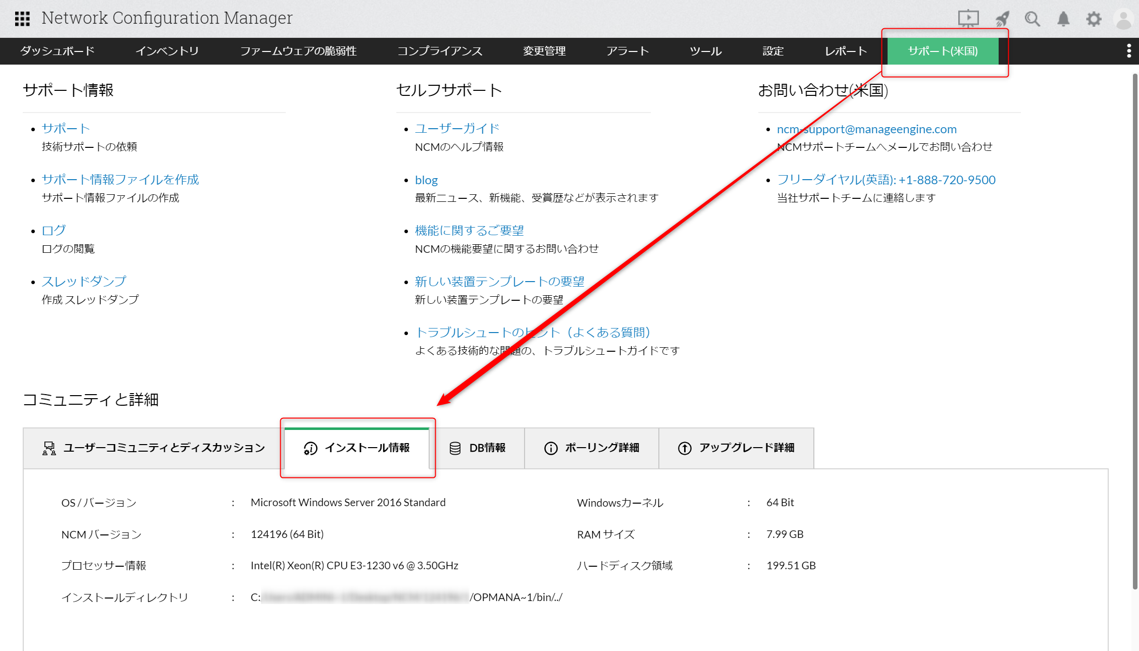Open search via magnifier icon
This screenshot has height=651, width=1139.
(x=1032, y=19)
